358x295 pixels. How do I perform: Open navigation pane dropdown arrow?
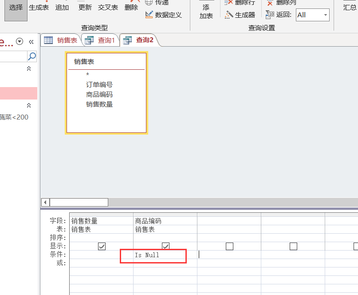(x=20, y=41)
